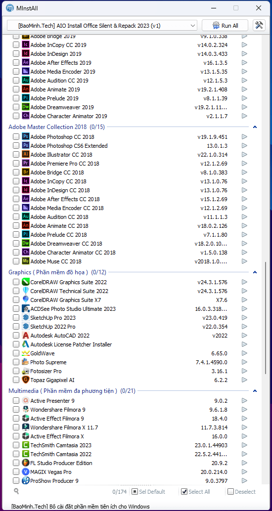
Task: Click the play arrow for CorelDRAW Graphics Suite 2022
Action: click(x=245, y=282)
